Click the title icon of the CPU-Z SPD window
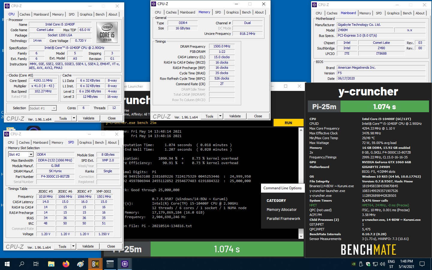Image resolution: width=432 pixels, height=270 pixels. (x=7, y=134)
